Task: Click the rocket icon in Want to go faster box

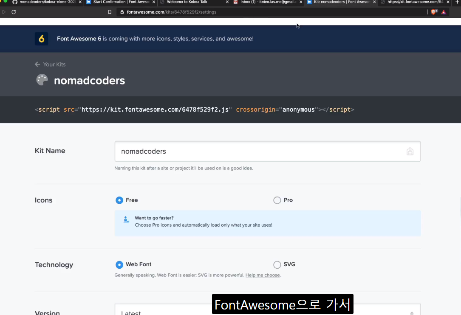Action: pyautogui.click(x=126, y=219)
